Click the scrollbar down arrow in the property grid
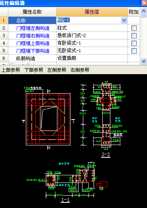The height and width of the screenshot is (208, 147). 143,61
